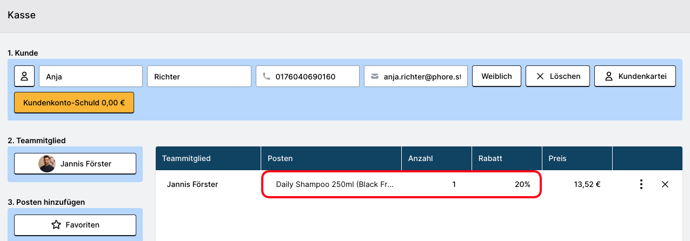
Task: Click the phone number field 0176040690160
Action: [x=314, y=76]
